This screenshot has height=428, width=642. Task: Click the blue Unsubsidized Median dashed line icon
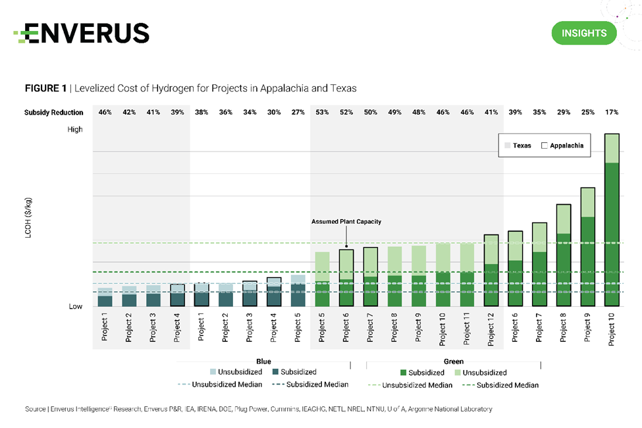tap(183, 385)
